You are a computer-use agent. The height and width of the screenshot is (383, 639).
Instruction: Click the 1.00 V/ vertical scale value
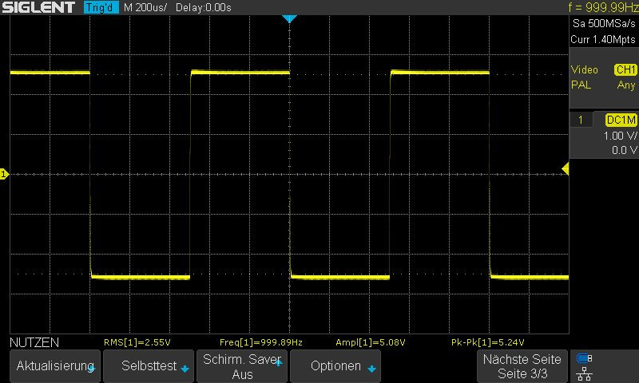[x=620, y=136]
